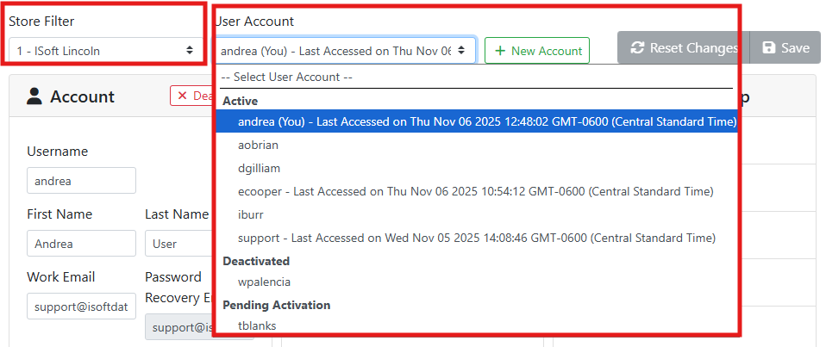Choose the iburr user account
The width and height of the screenshot is (826, 347).
pos(251,214)
